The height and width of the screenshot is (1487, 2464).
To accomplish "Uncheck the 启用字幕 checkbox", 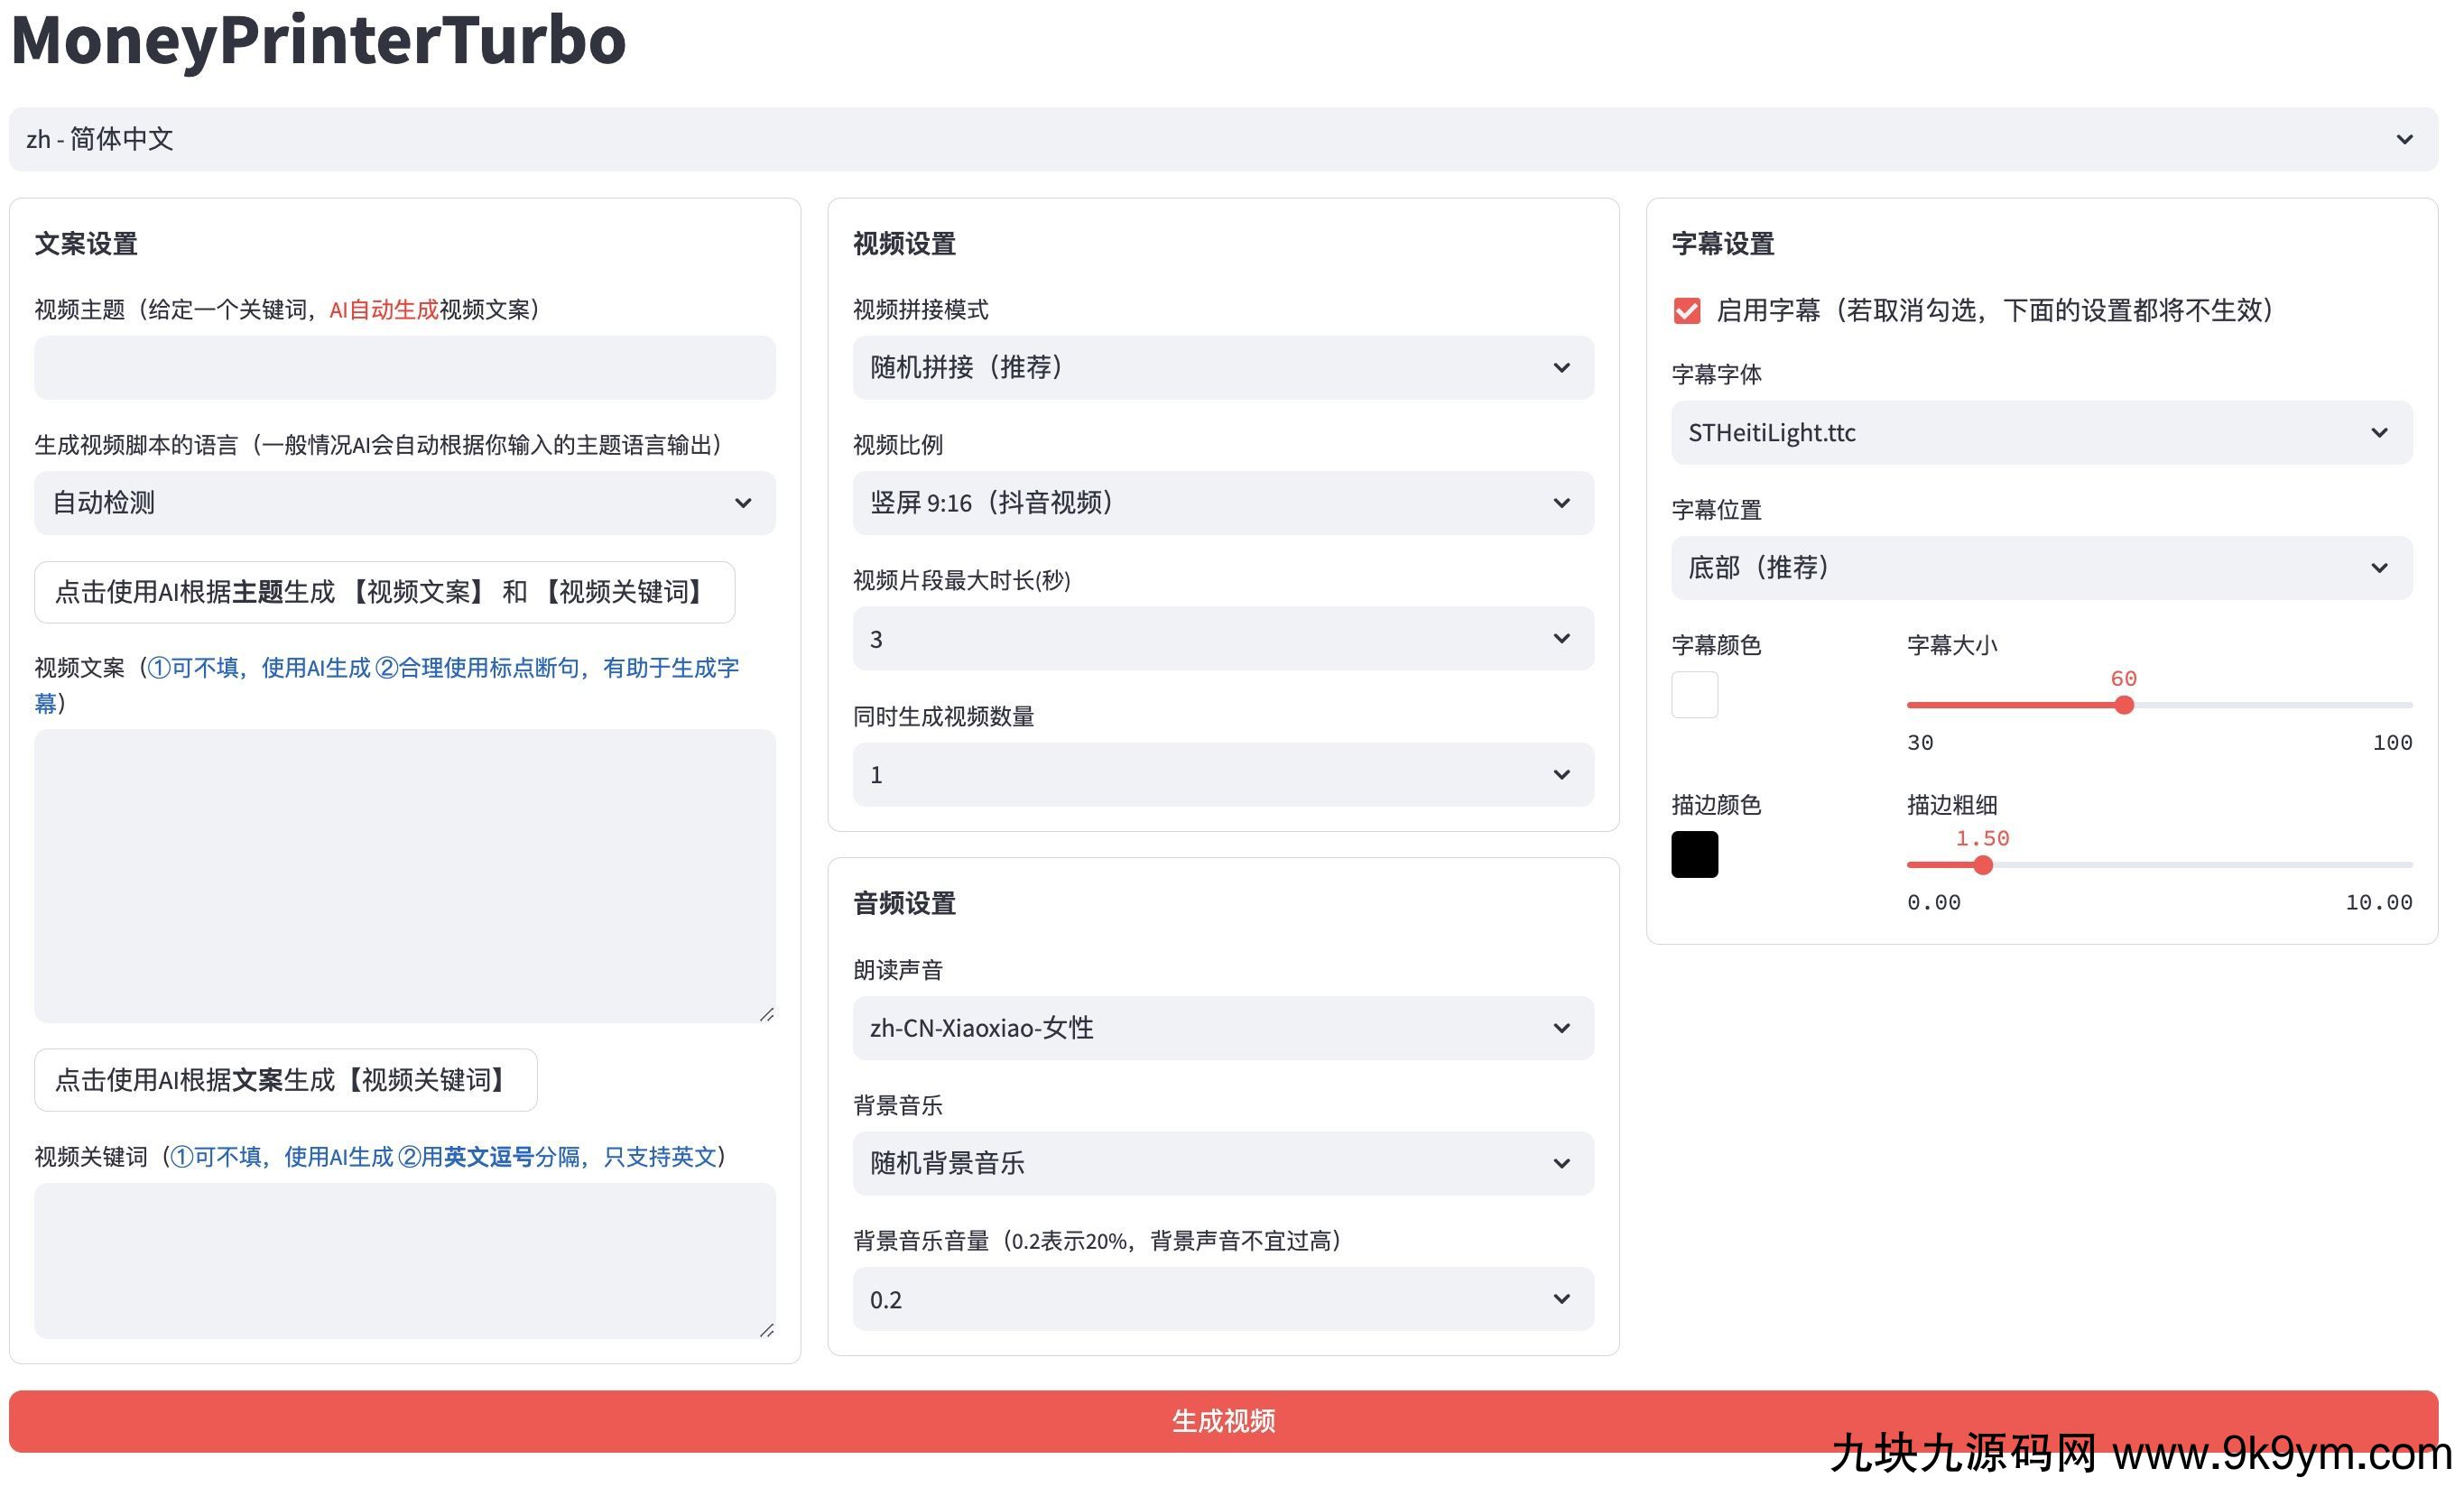I will pyautogui.click(x=1687, y=311).
